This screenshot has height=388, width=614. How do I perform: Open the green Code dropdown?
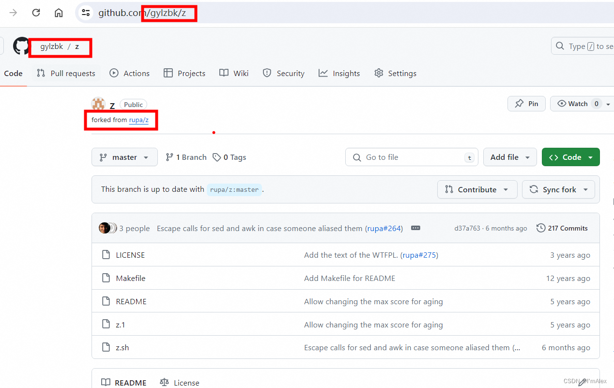click(571, 157)
